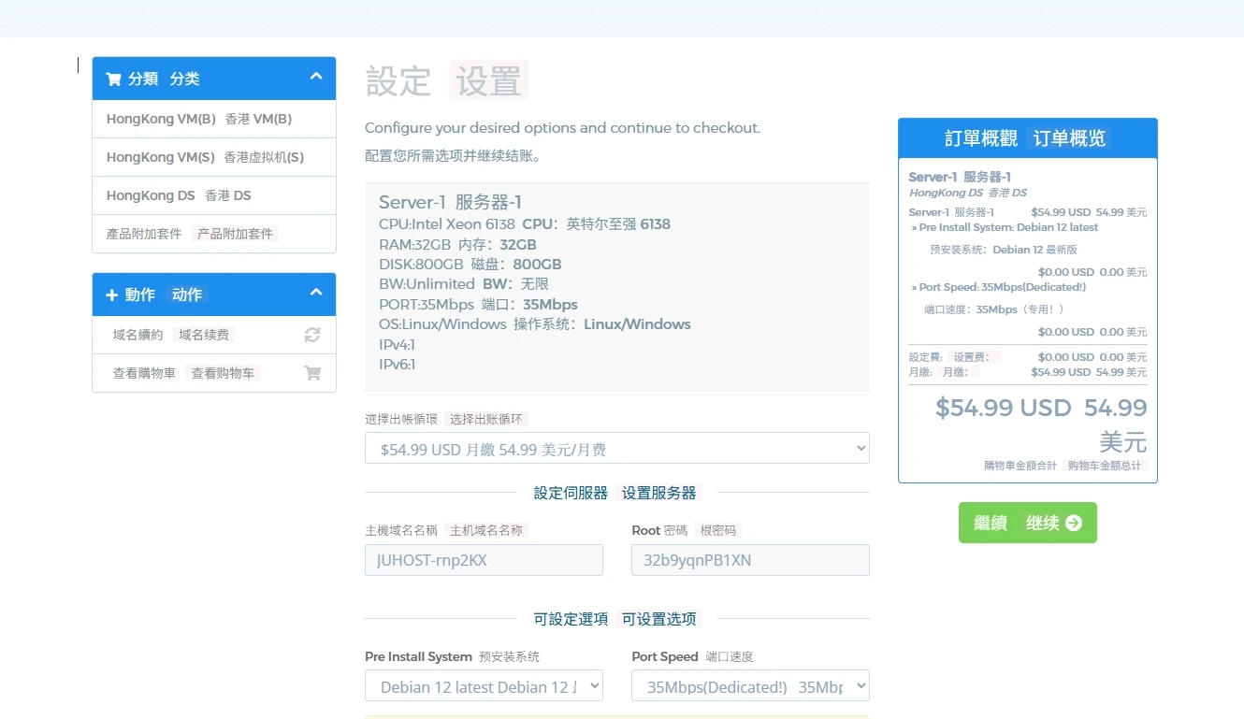1244x719 pixels.
Task: Click the BW:Unlimited spec line
Action: pos(464,284)
